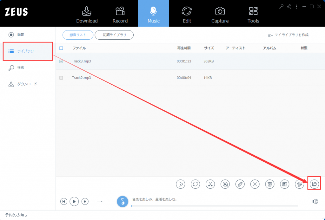Select the scissors trim tool
This screenshot has width=325, height=220.
pos(210,184)
